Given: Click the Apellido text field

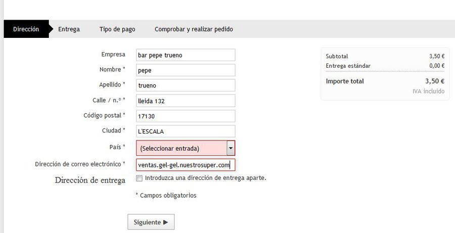Looking at the screenshot, I should [x=186, y=85].
